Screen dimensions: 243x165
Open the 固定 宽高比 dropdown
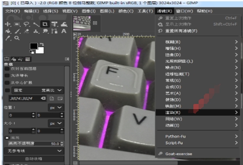coord(38,90)
